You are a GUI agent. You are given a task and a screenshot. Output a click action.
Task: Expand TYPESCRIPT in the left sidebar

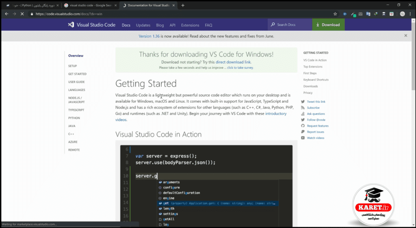coord(76,110)
